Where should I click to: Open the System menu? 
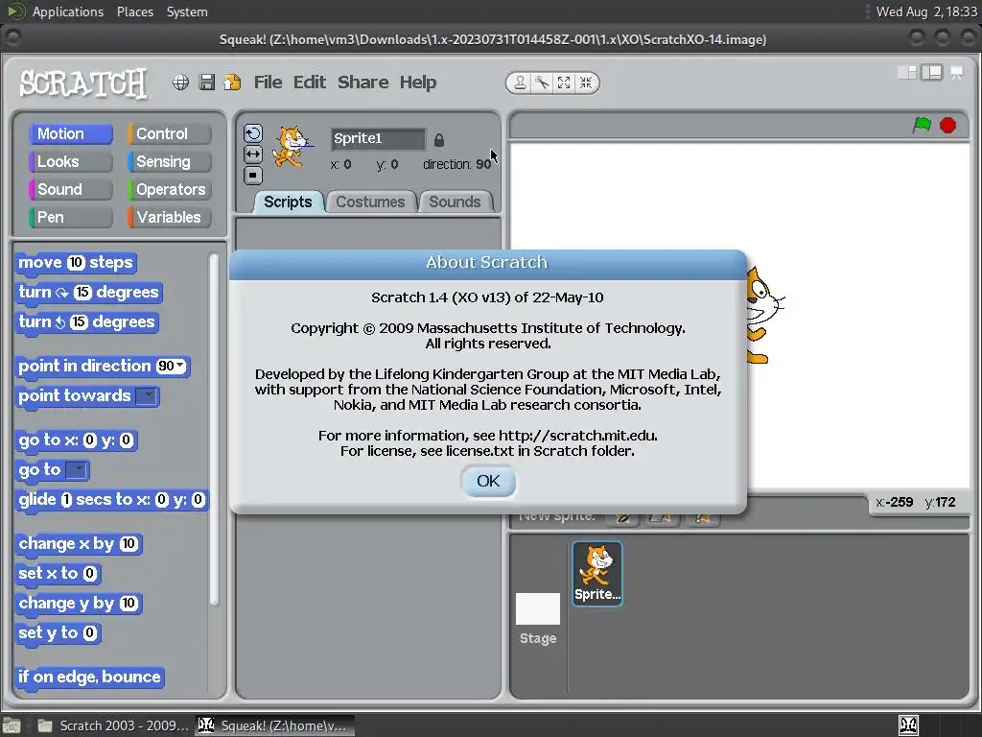click(x=187, y=12)
